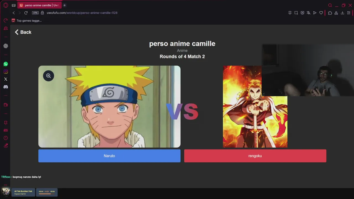
Task: Vote for Naruto with the blue button
Action: 109,156
